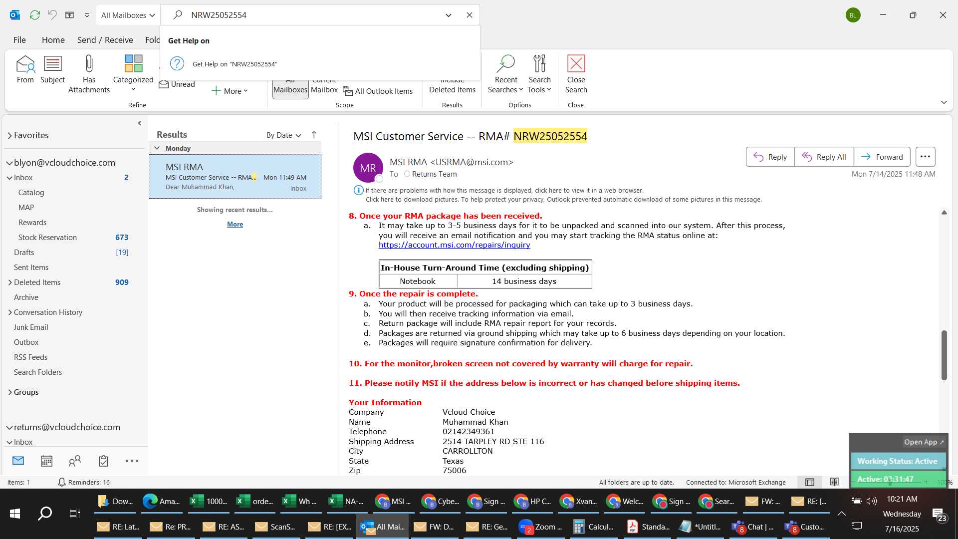Open Search Tools dropdown
This screenshot has height=539, width=958.
click(x=539, y=74)
